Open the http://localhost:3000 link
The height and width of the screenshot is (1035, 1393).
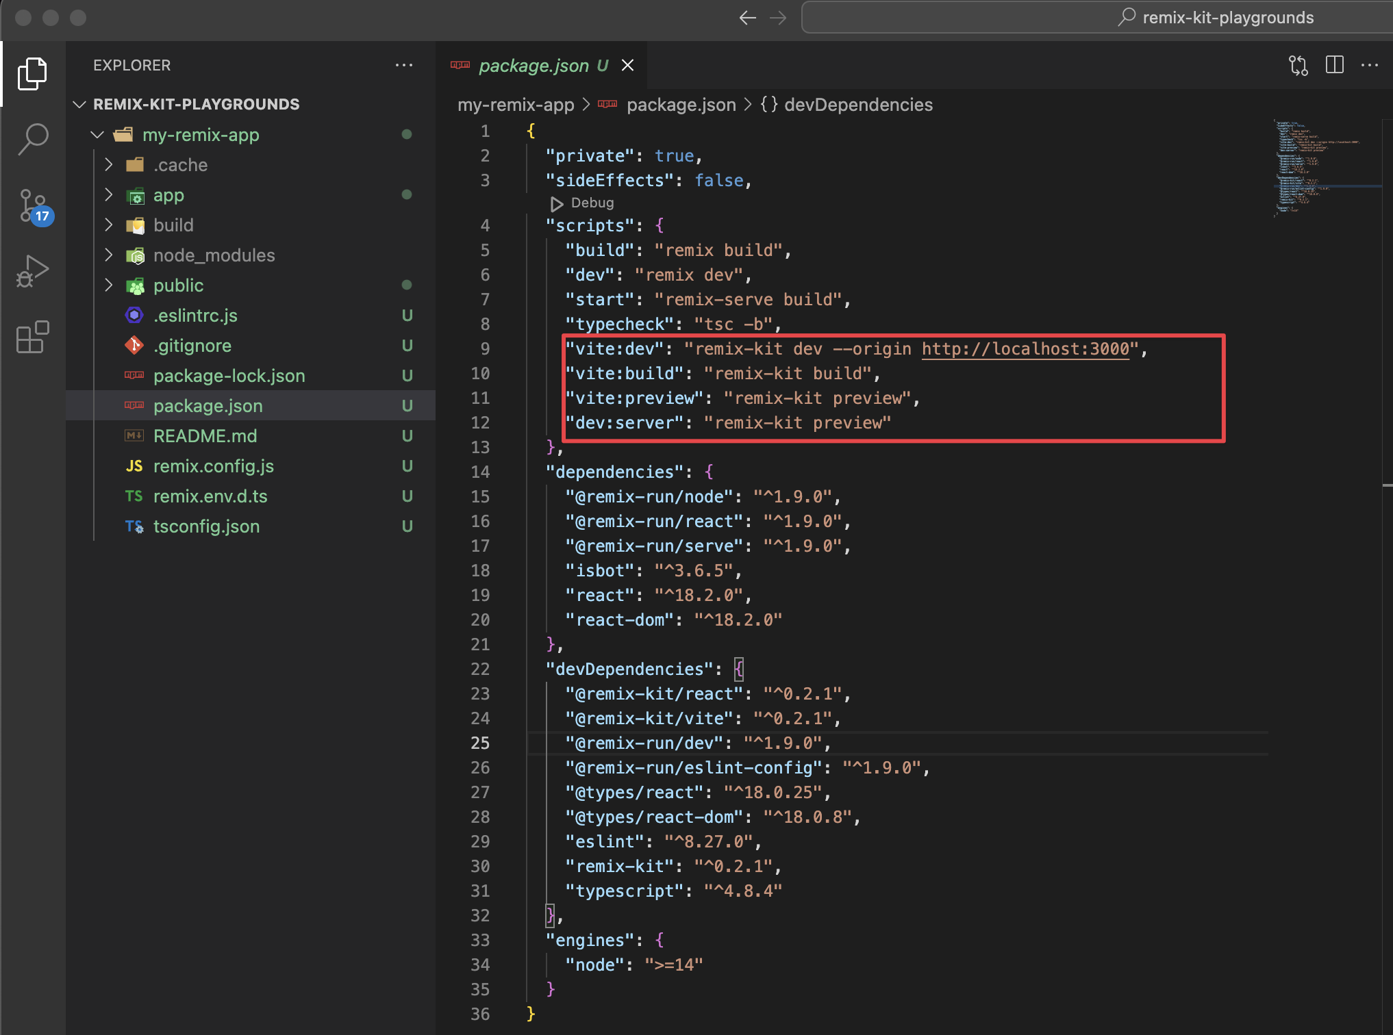[1025, 349]
